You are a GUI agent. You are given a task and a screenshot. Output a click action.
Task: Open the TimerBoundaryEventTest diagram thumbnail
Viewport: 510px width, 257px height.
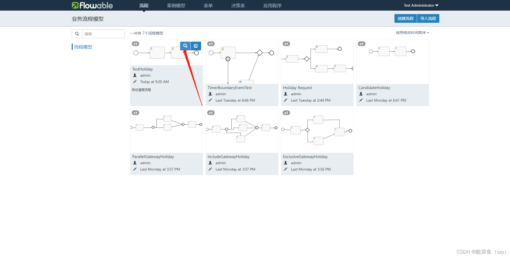(242, 62)
